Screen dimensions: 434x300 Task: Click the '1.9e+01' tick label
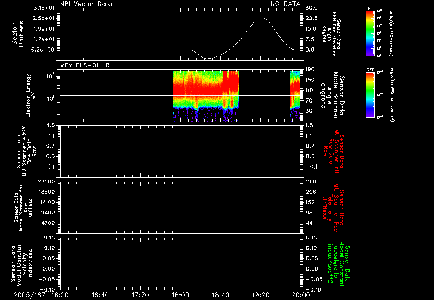pyautogui.click(x=44, y=29)
